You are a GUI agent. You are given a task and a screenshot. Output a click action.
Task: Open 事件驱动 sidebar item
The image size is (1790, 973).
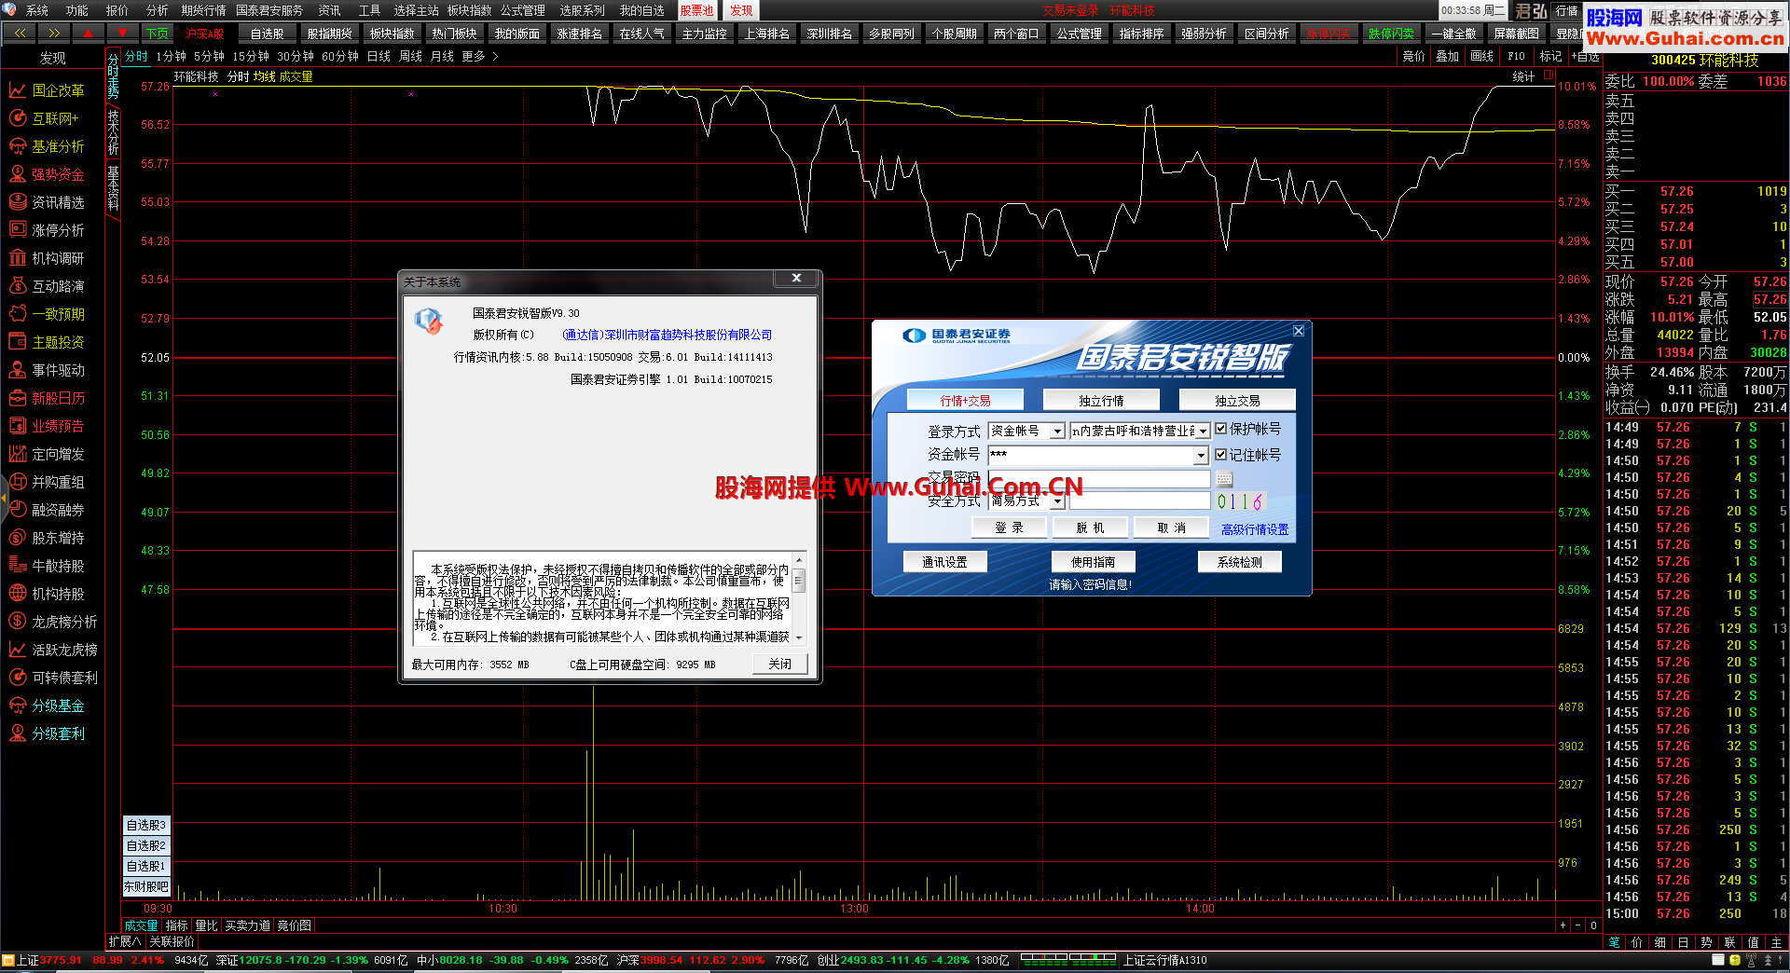click(47, 370)
